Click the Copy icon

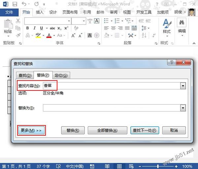(18, 28)
